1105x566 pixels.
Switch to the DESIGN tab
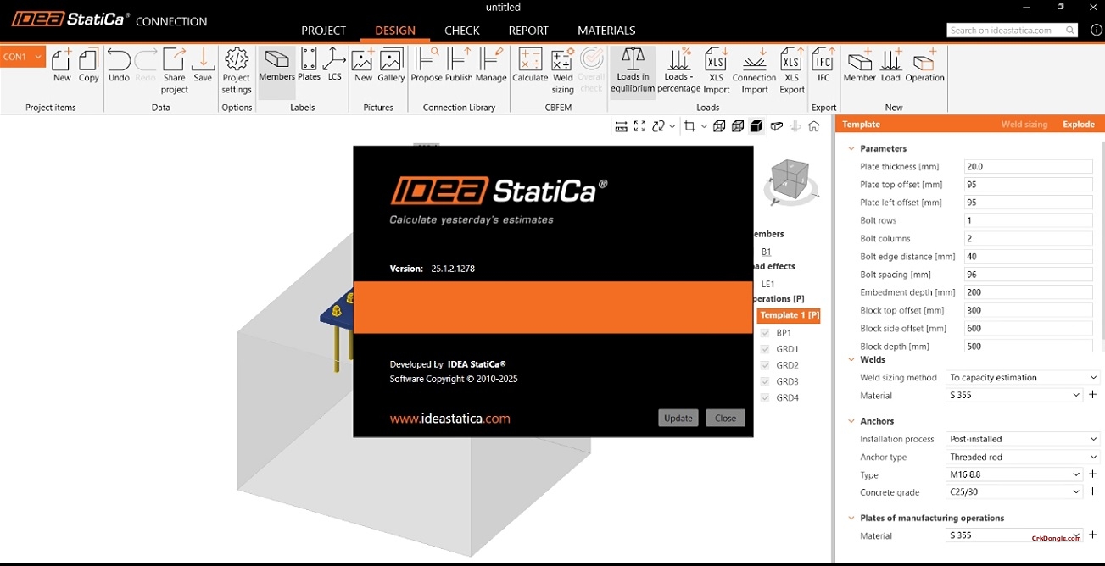click(395, 31)
